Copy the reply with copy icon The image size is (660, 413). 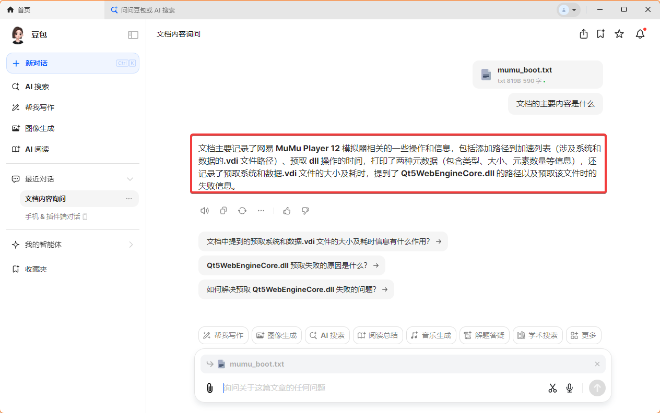click(223, 211)
